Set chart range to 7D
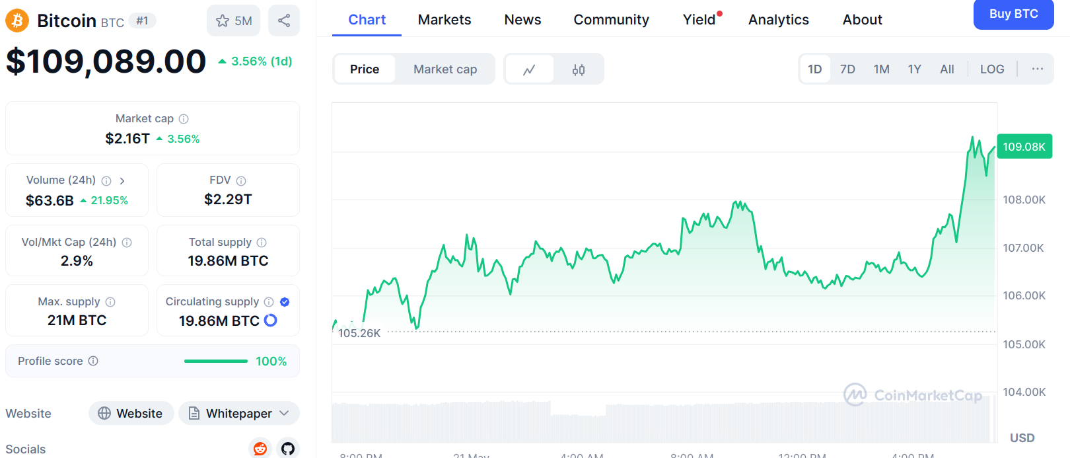This screenshot has height=458, width=1070. pos(847,69)
